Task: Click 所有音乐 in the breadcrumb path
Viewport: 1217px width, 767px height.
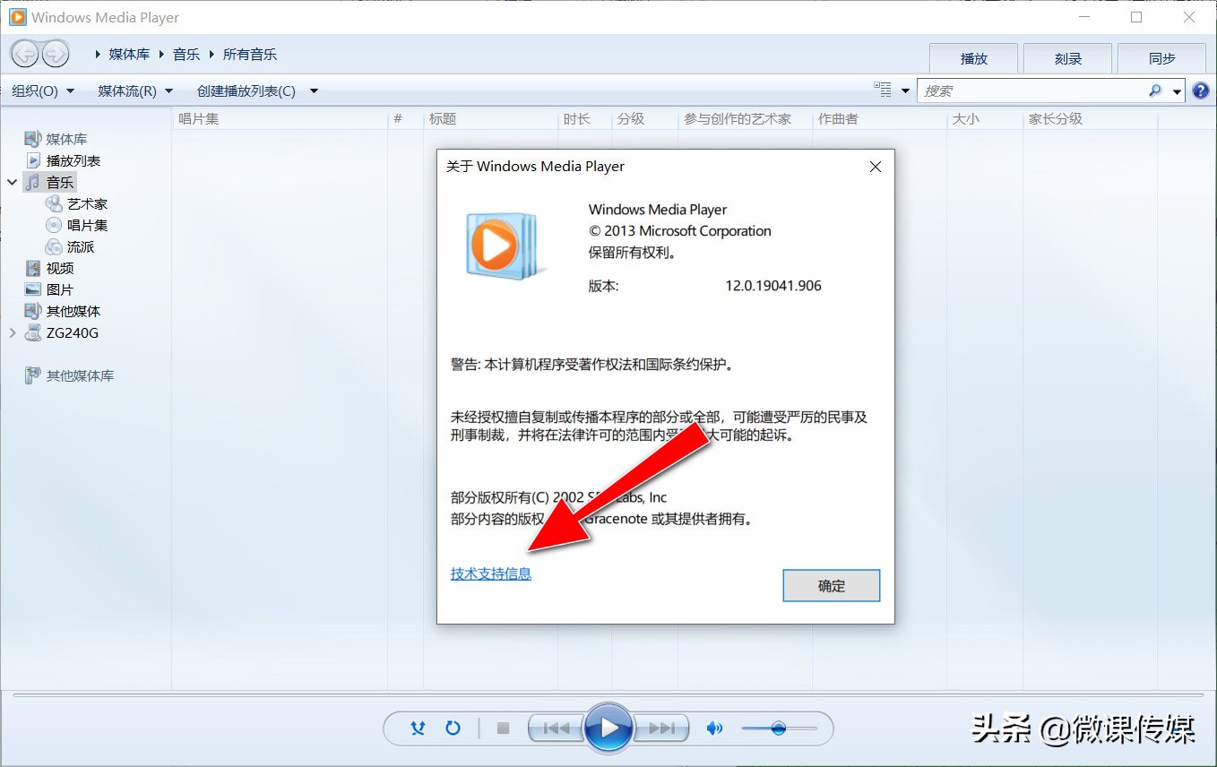Action: tap(250, 54)
